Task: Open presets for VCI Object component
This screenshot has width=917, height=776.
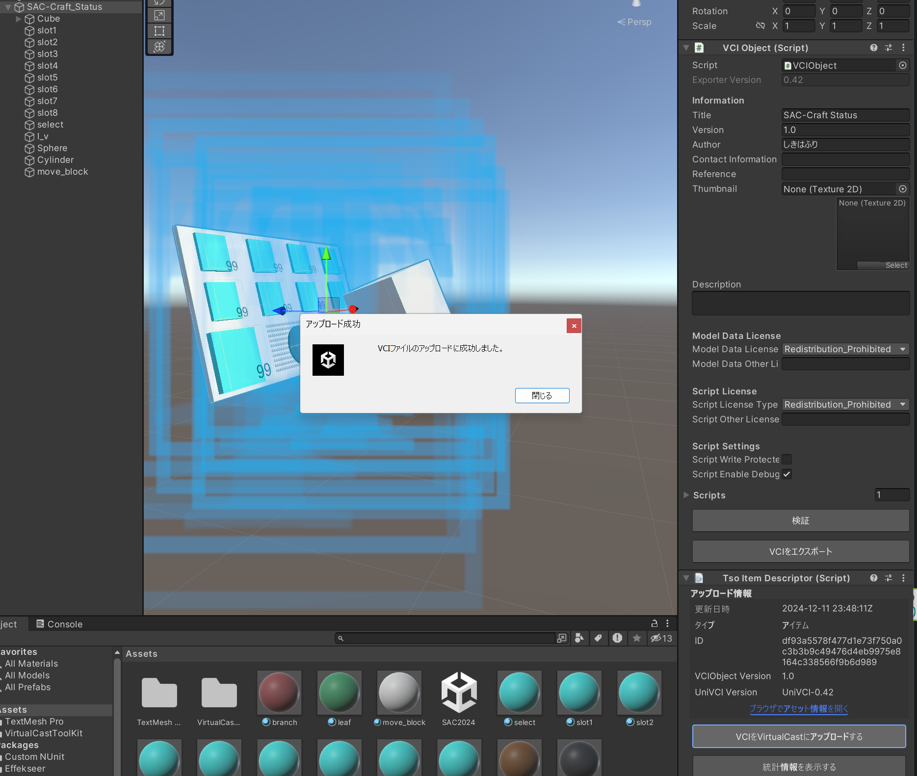Action: point(889,48)
